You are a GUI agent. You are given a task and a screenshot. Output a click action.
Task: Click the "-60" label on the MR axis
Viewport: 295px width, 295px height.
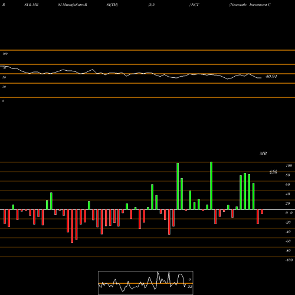pyautogui.click(x=288, y=241)
